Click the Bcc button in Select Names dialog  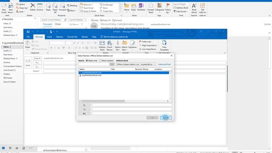tap(84, 113)
